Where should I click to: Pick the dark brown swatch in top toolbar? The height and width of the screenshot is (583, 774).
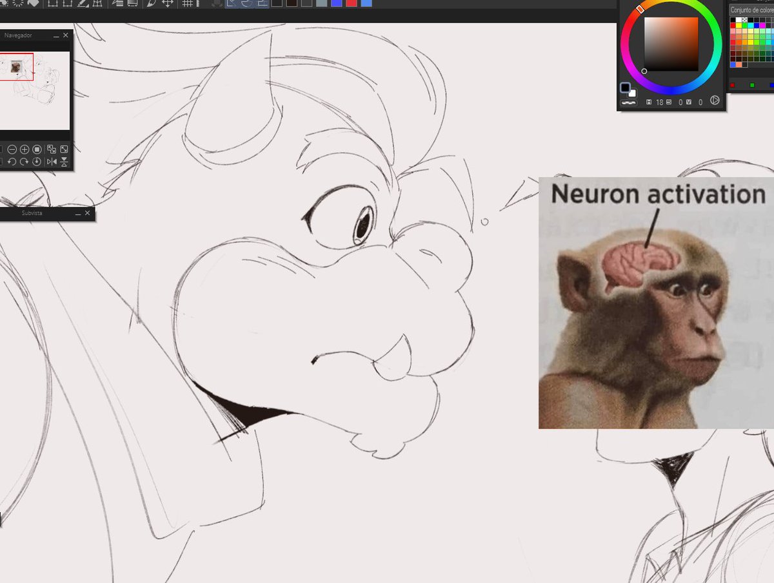[x=292, y=3]
